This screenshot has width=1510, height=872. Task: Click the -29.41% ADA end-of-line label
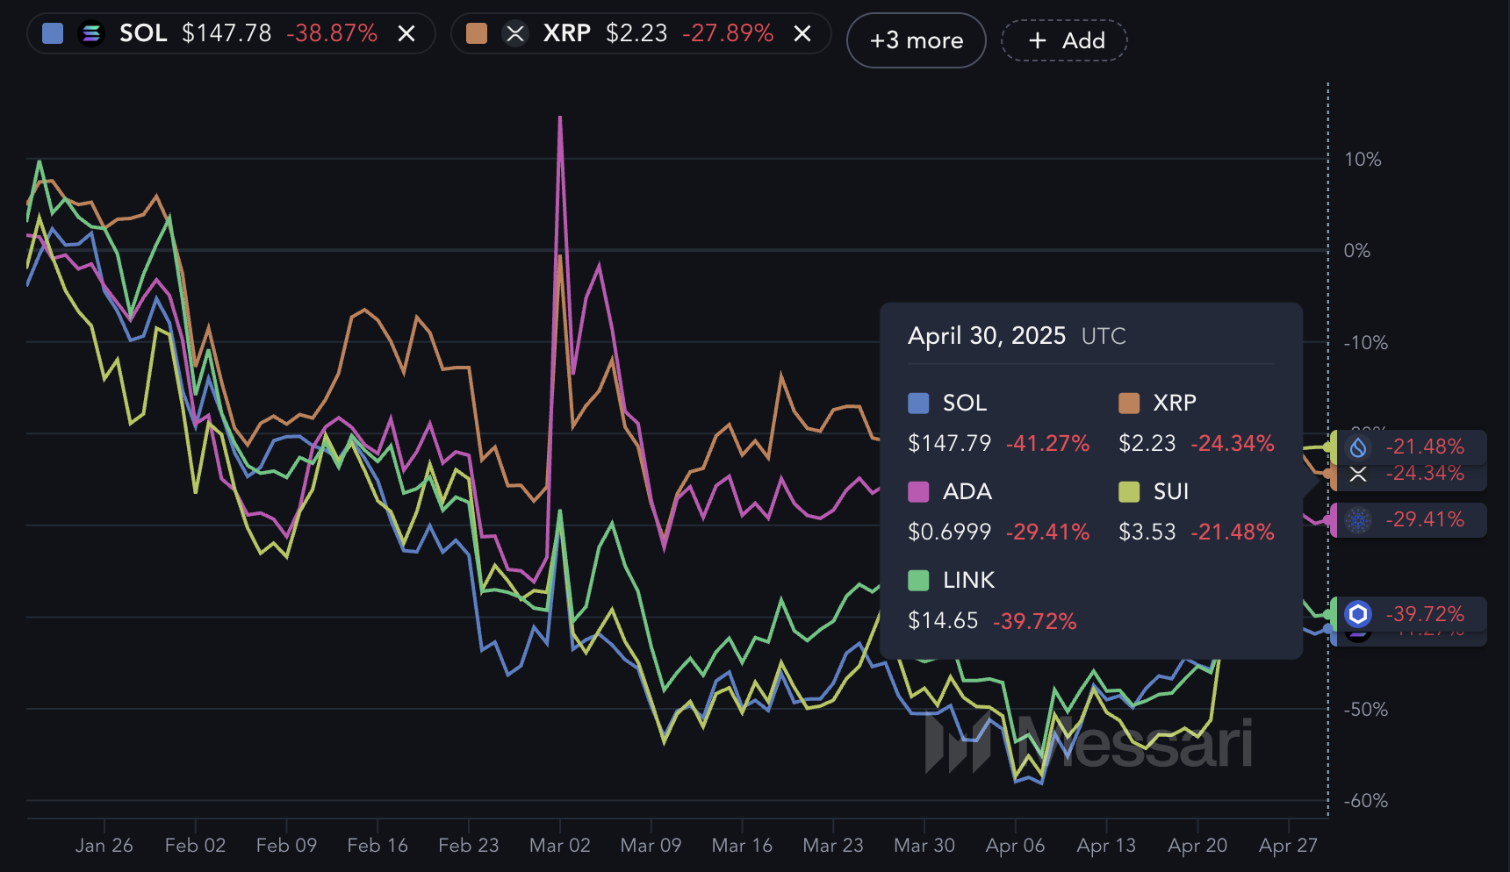[1424, 519]
